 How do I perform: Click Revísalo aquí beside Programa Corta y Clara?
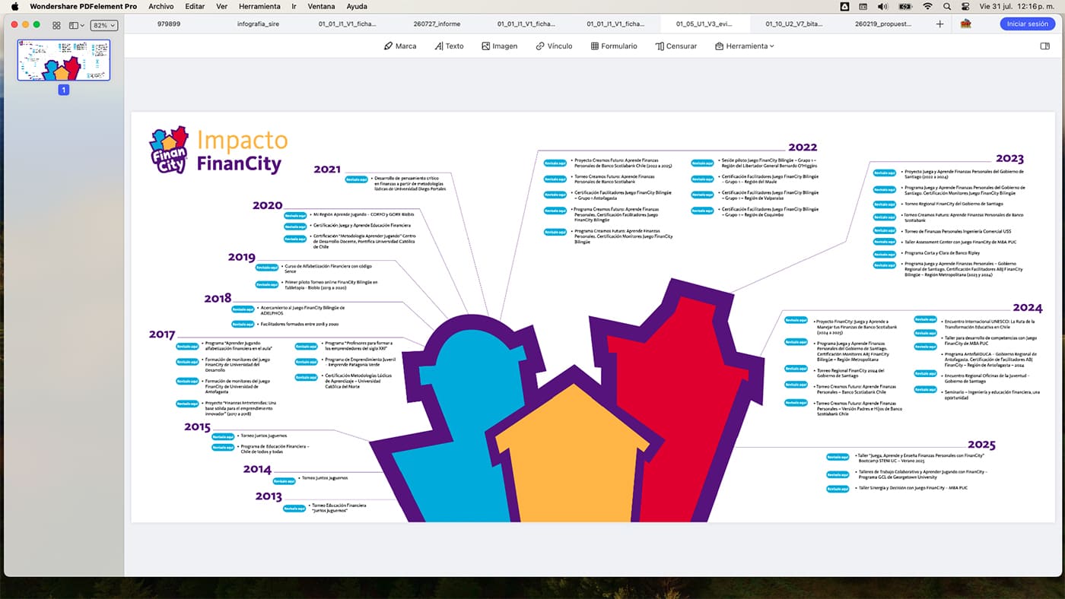pyautogui.click(x=885, y=253)
